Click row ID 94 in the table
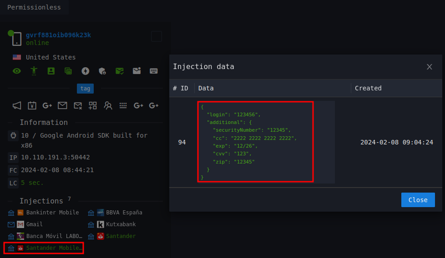This screenshot has width=445, height=258. tap(182, 142)
